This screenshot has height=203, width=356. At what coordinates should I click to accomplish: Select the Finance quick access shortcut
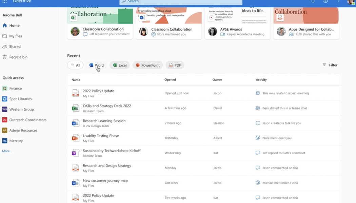[x=16, y=88]
